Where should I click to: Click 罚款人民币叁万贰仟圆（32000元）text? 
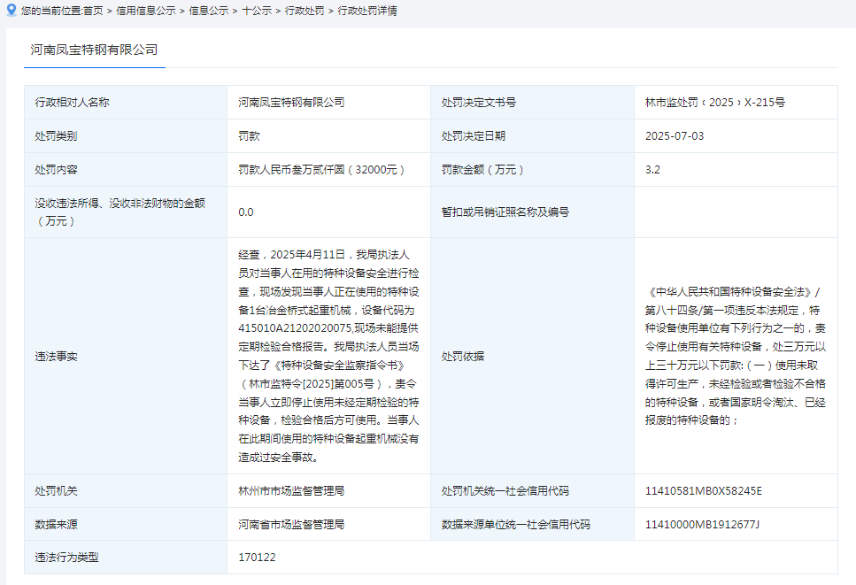(x=321, y=170)
